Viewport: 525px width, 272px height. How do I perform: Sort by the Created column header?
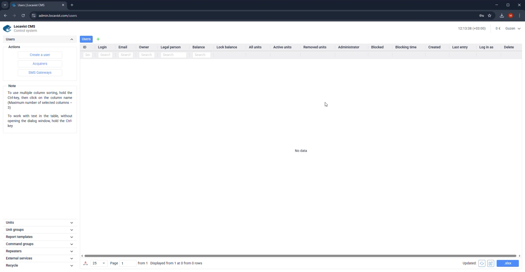click(434, 47)
